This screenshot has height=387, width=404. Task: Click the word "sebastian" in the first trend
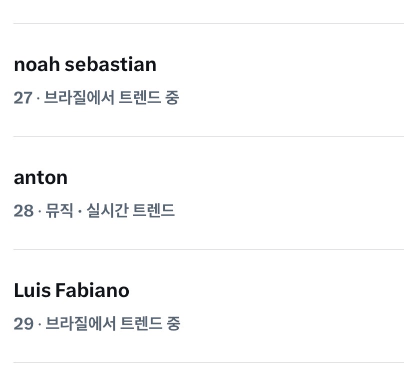pos(110,64)
